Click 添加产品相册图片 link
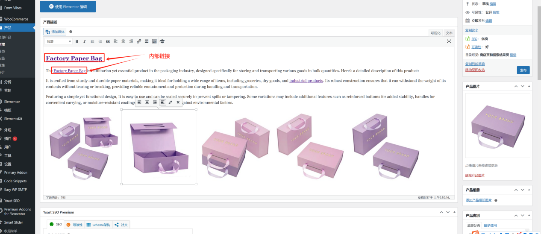The height and width of the screenshot is (234, 541). pos(479,200)
